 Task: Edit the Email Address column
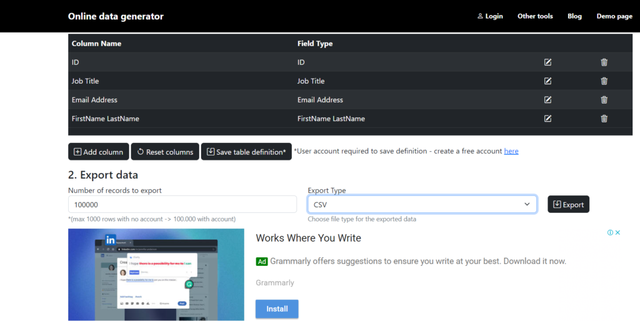point(547,100)
